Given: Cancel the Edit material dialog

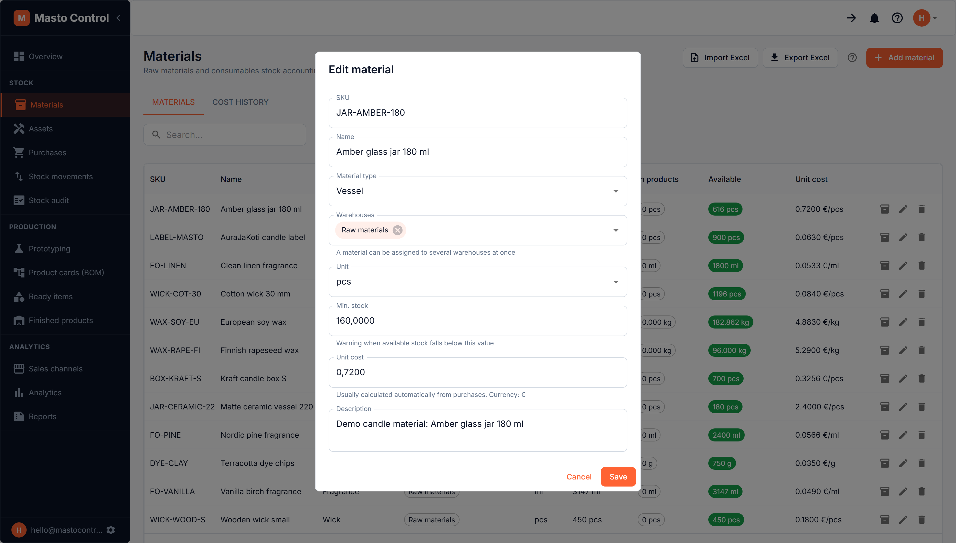Looking at the screenshot, I should [578, 476].
